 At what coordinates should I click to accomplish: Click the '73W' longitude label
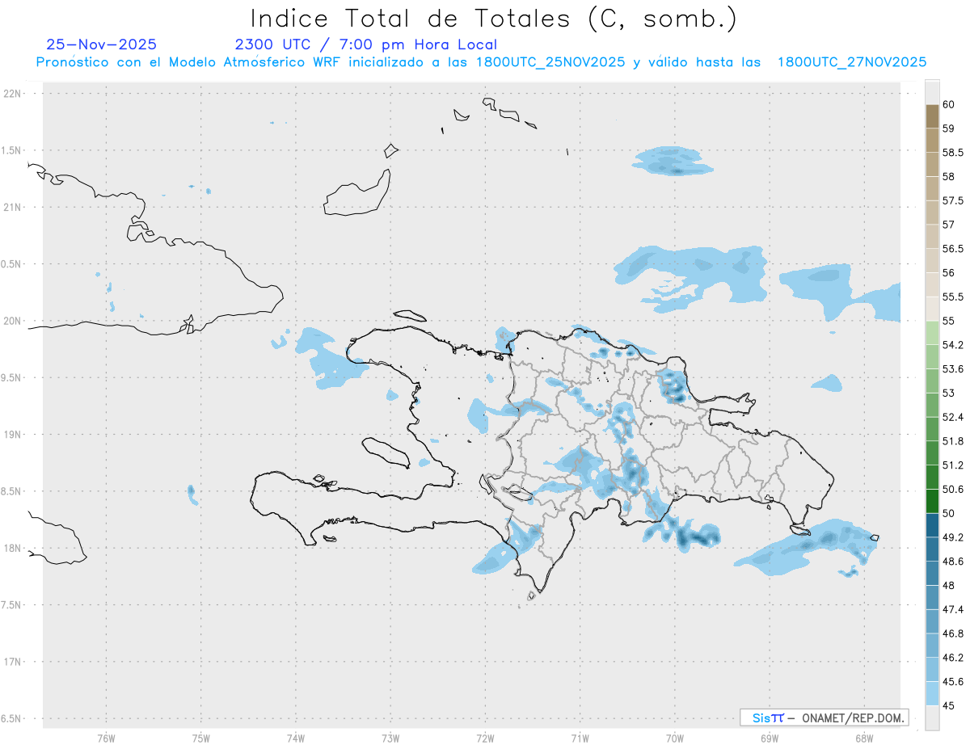[x=390, y=737]
